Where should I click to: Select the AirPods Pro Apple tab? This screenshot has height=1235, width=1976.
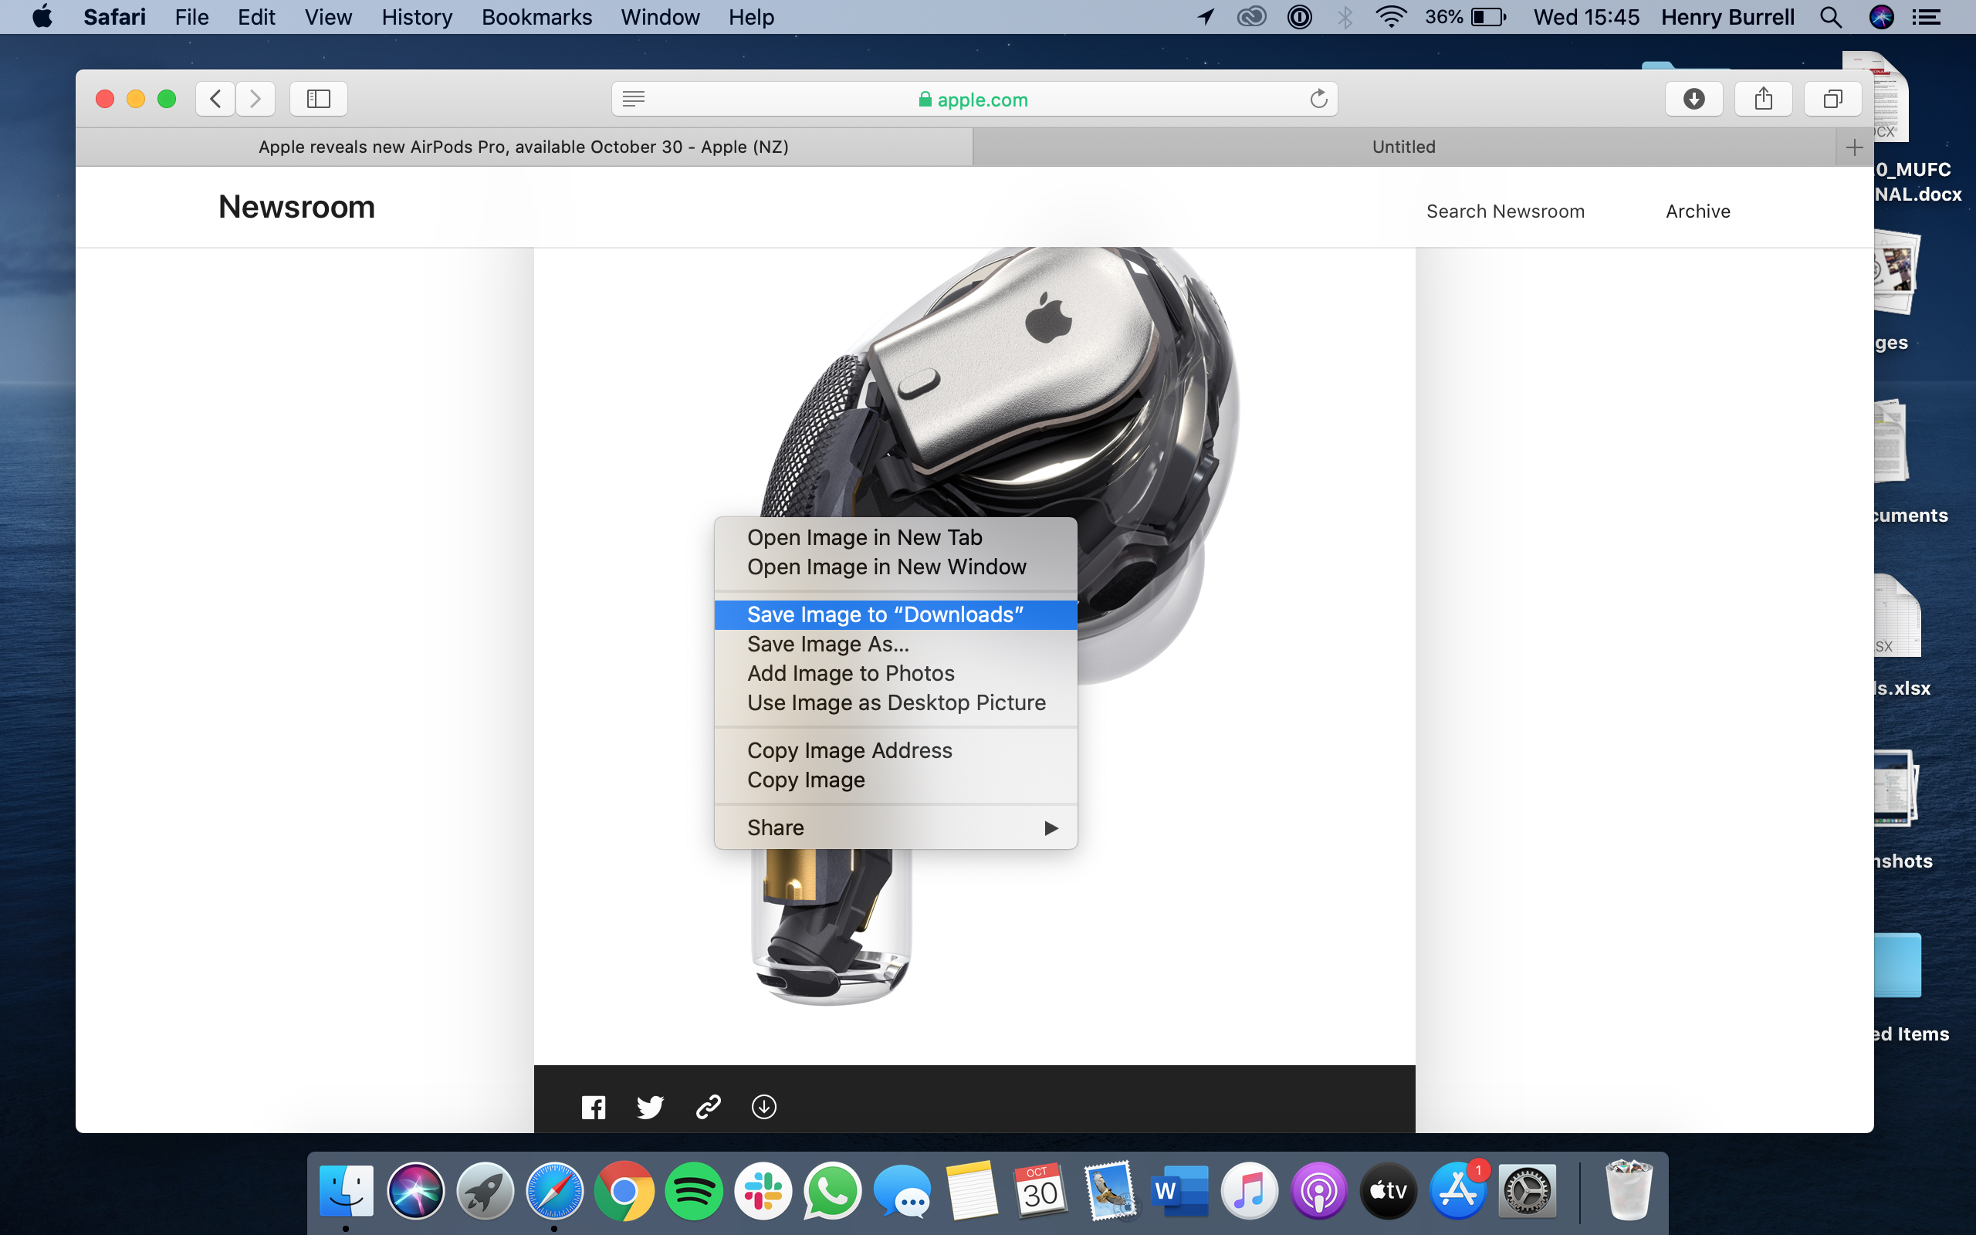[x=523, y=147]
